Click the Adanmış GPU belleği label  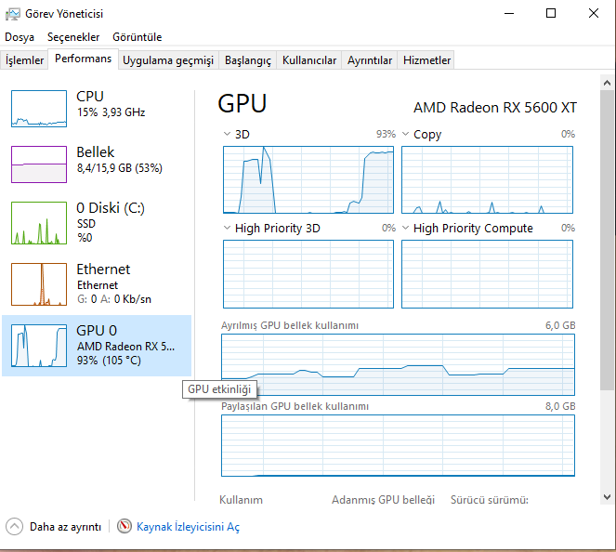(383, 500)
